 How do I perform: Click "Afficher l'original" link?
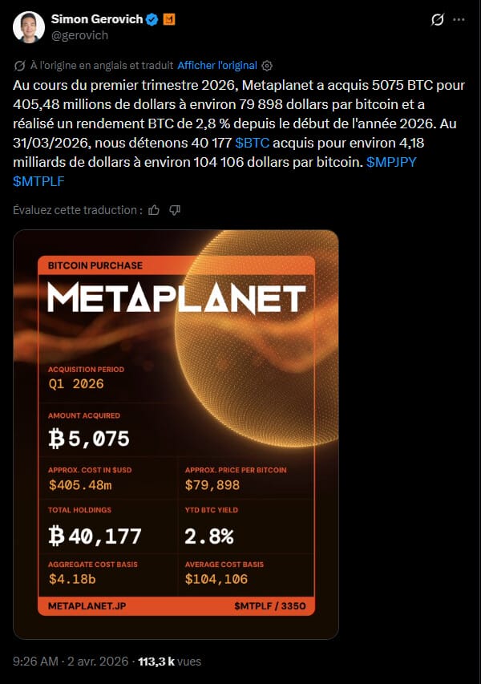point(216,65)
